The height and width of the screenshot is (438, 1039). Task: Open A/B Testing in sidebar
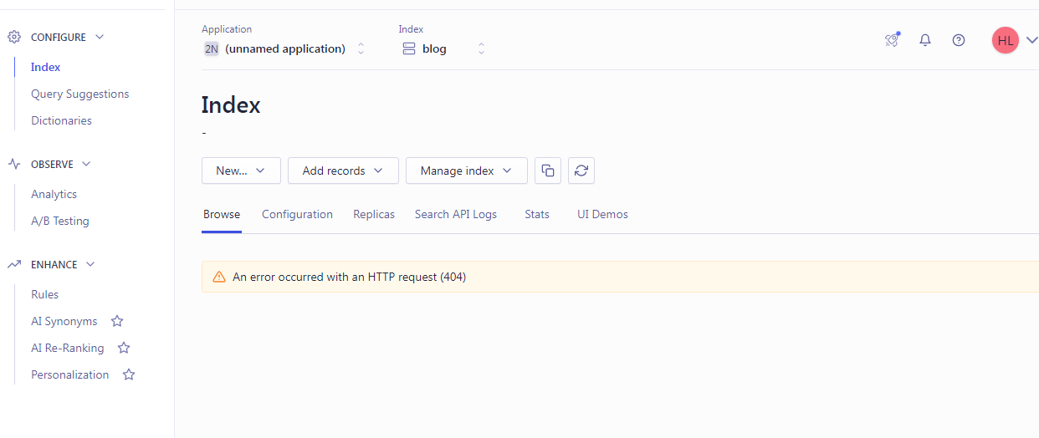tap(60, 221)
